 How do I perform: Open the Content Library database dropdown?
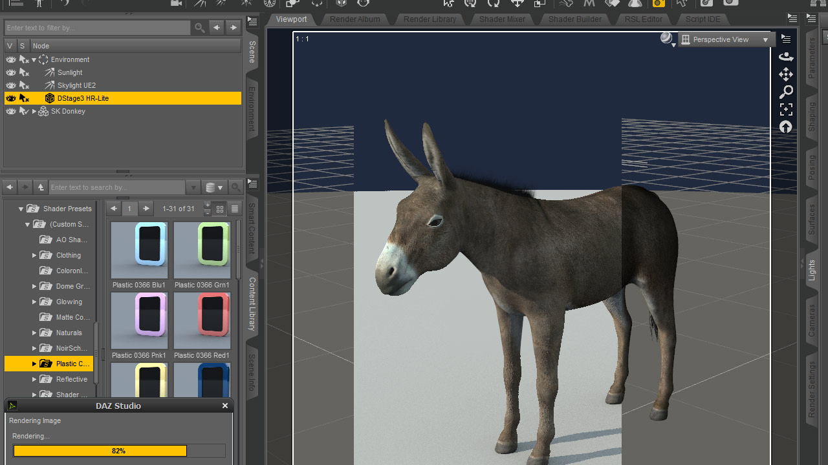click(x=213, y=187)
